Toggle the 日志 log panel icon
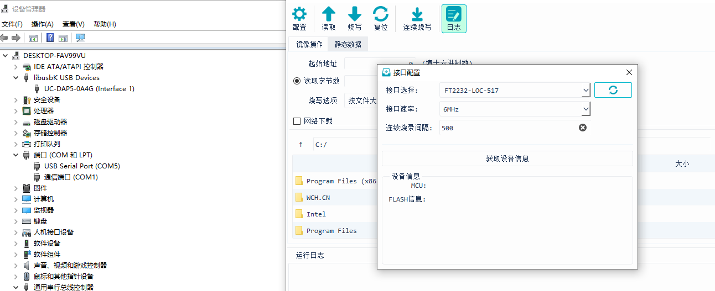The width and height of the screenshot is (715, 291). click(x=454, y=15)
